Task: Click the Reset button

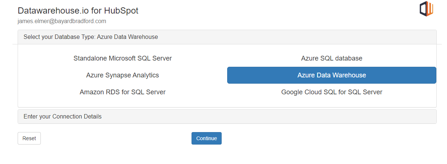Action: pyautogui.click(x=29, y=138)
